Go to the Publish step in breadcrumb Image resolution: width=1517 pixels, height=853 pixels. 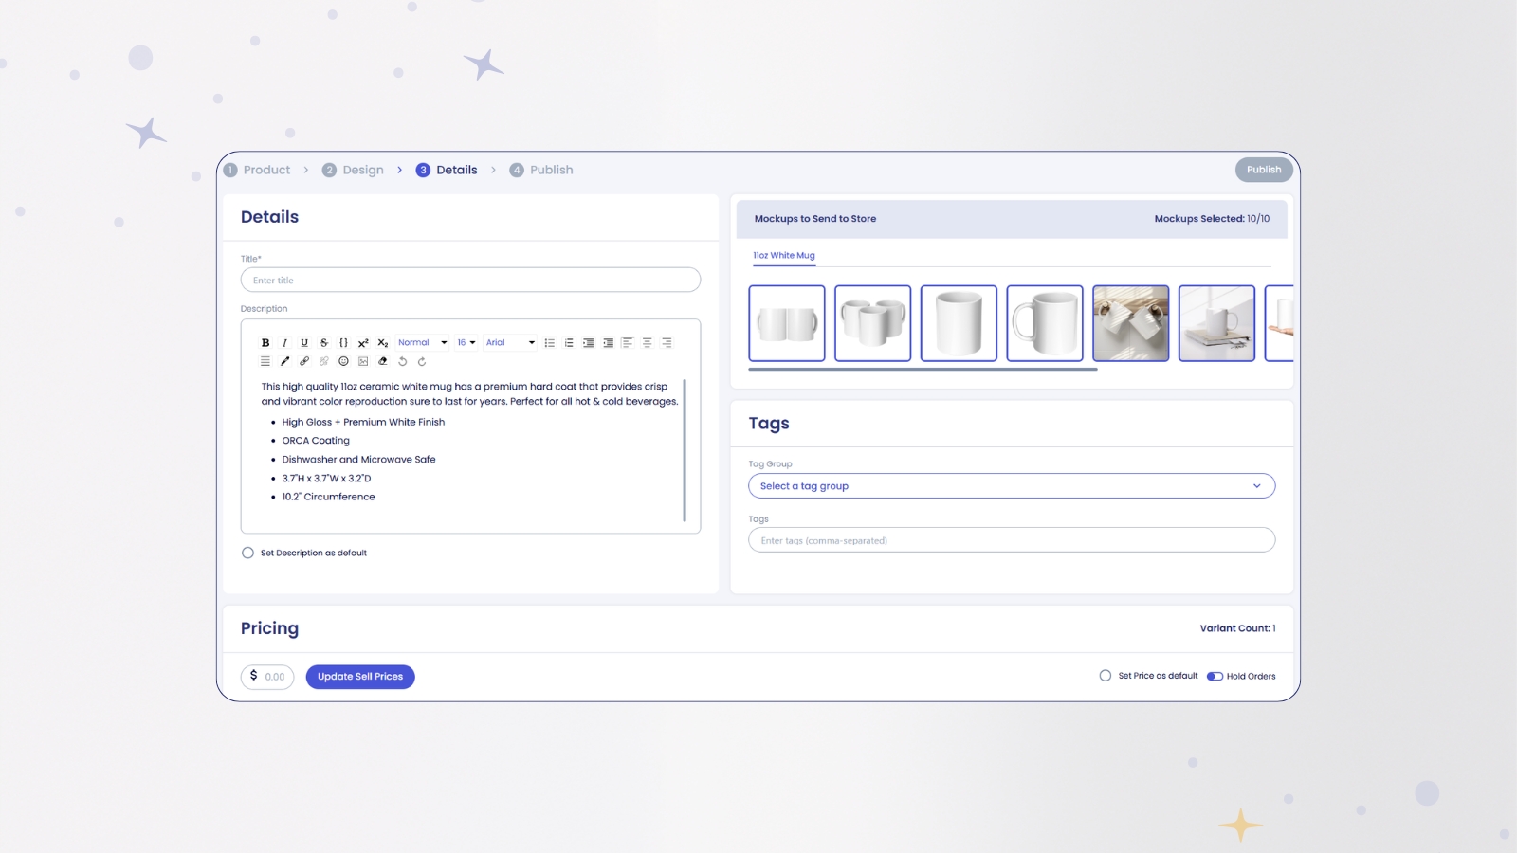[541, 170]
